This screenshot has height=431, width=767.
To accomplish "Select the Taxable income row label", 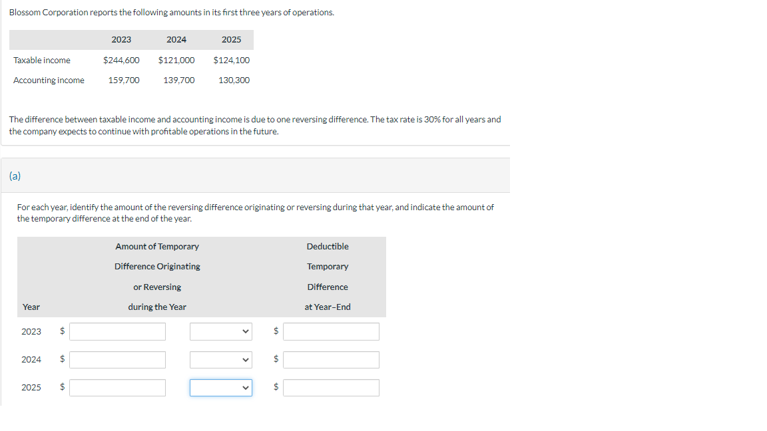I will tap(42, 60).
